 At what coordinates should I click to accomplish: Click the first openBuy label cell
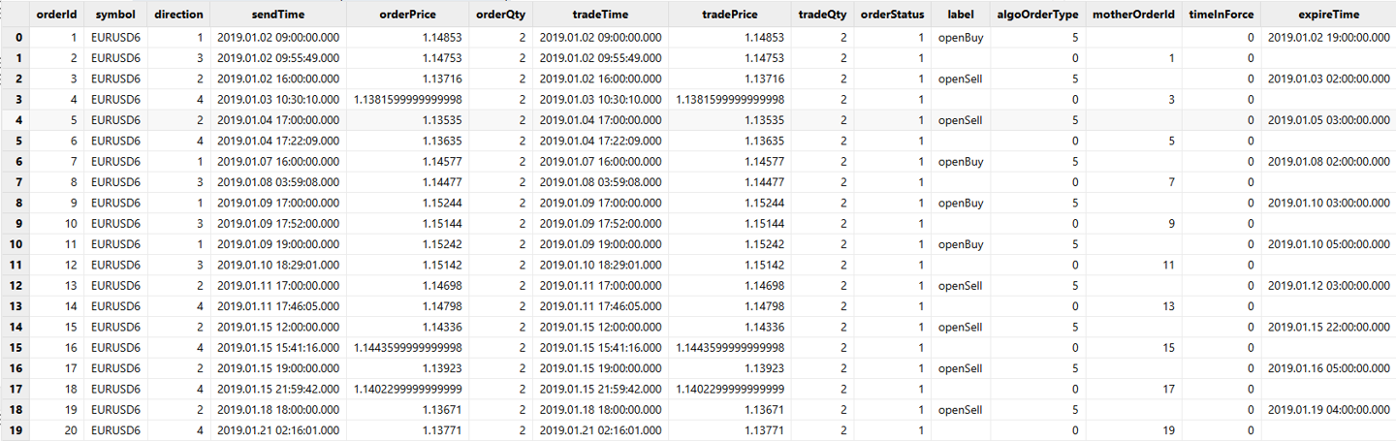coord(961,38)
